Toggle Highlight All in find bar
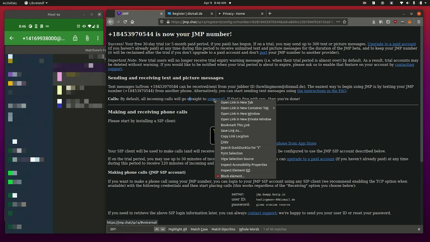 tap(177, 229)
